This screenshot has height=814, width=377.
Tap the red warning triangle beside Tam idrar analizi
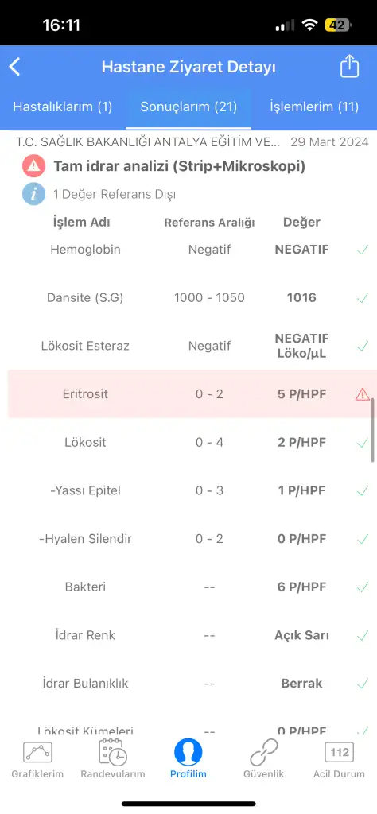click(x=33, y=166)
